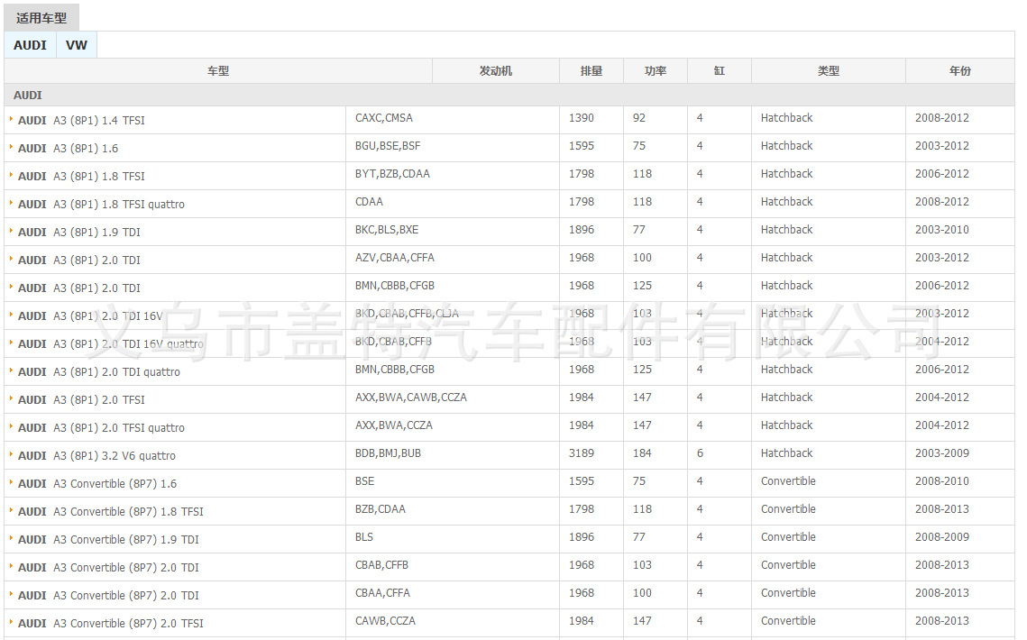The height and width of the screenshot is (640, 1027).
Task: Select power value 92
Action: tap(639, 118)
